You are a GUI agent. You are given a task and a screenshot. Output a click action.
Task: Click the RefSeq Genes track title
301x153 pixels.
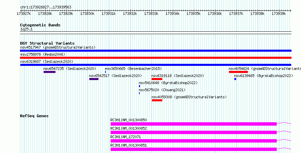34,116
